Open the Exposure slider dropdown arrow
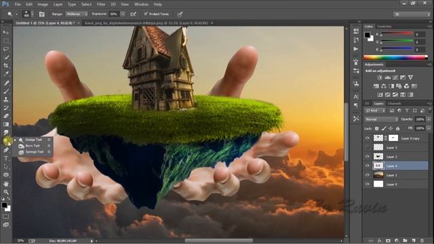This screenshot has height=244, width=434. click(123, 14)
